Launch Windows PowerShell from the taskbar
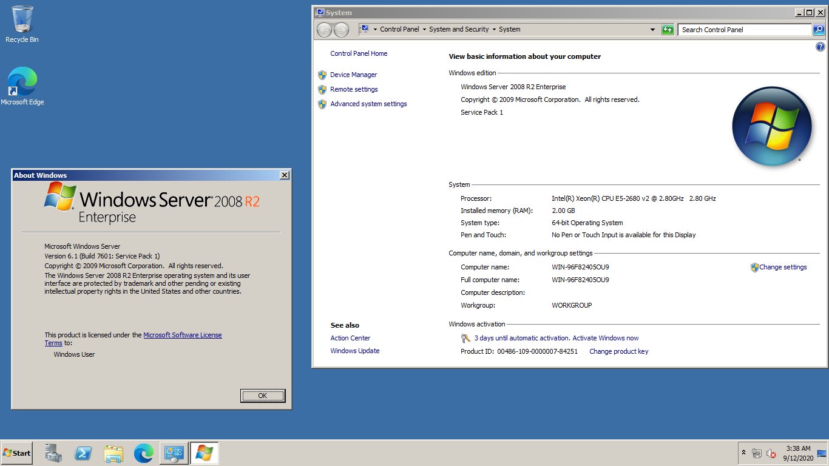Screen dimensions: 829x466 83,453
